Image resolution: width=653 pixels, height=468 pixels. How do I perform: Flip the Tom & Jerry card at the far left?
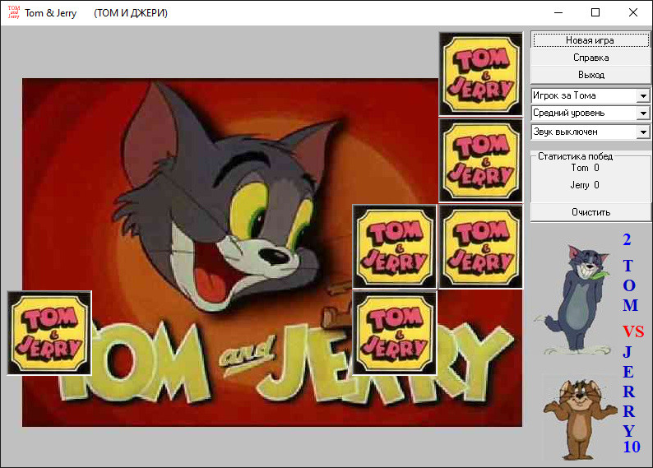pyautogui.click(x=49, y=332)
